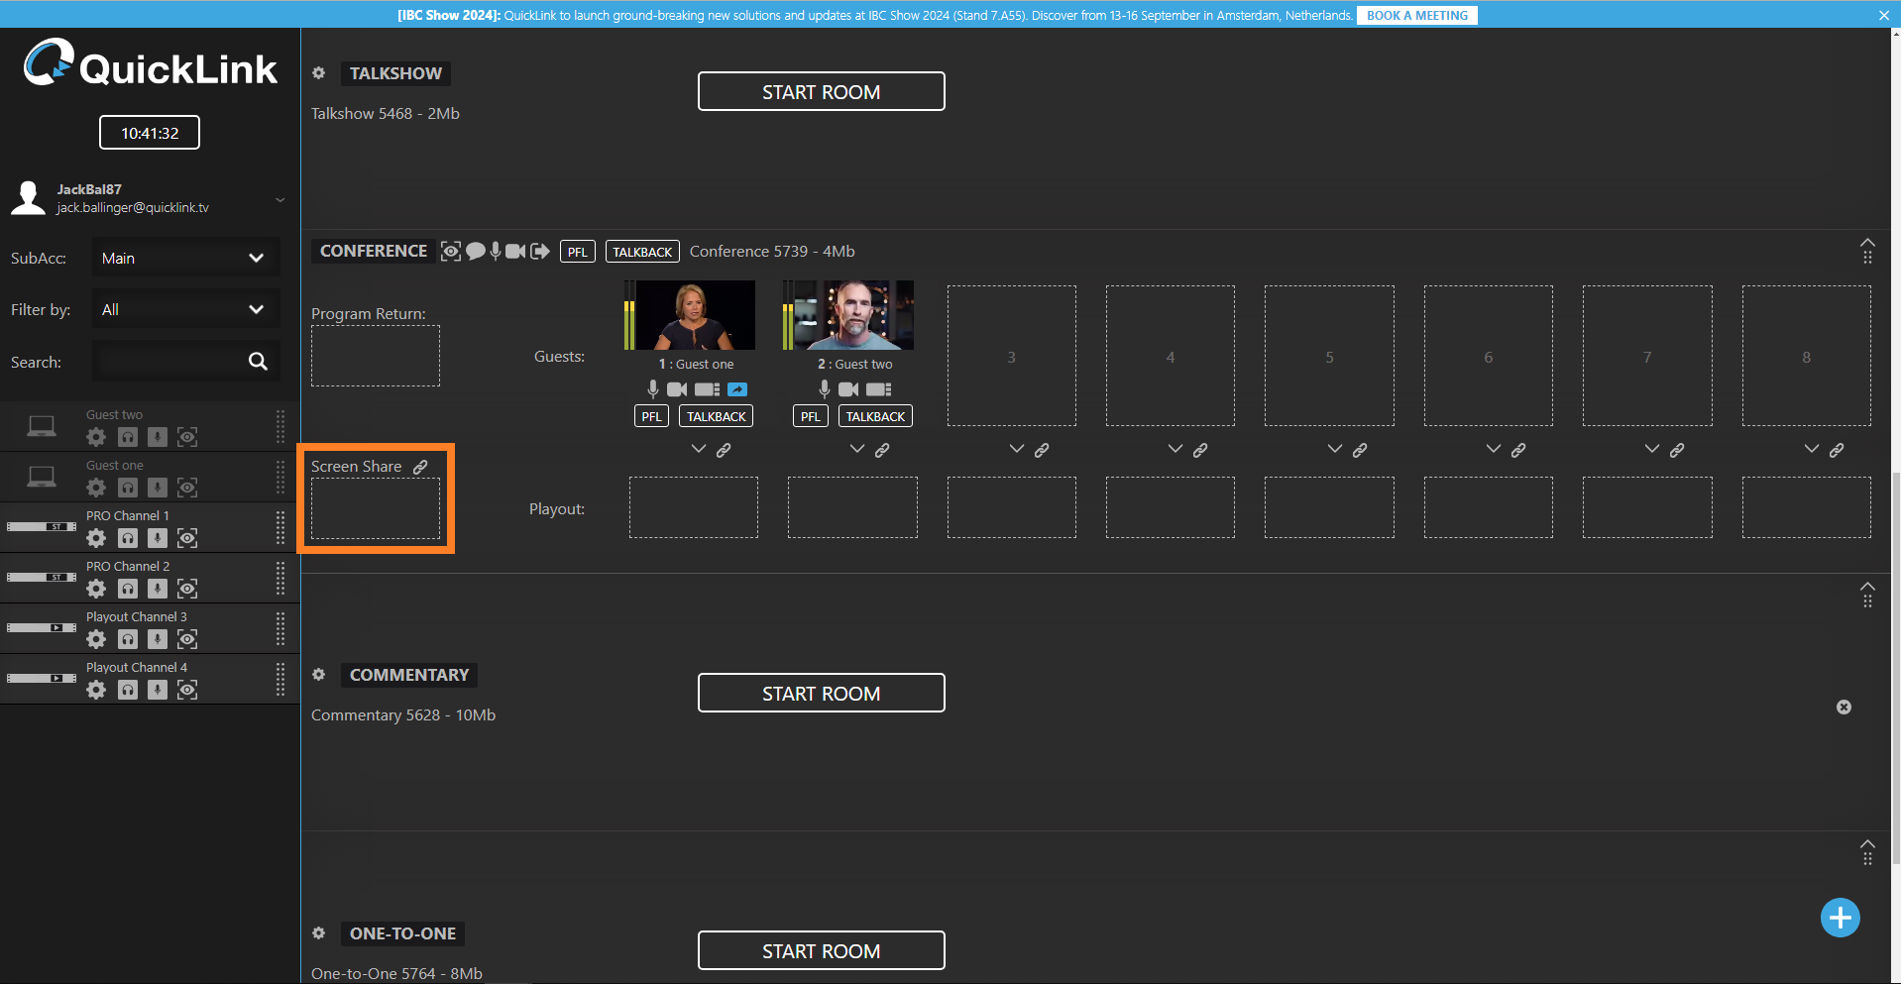Click headphones icon on Playout Channel 3
Screen dimensions: 1901x984
point(128,639)
